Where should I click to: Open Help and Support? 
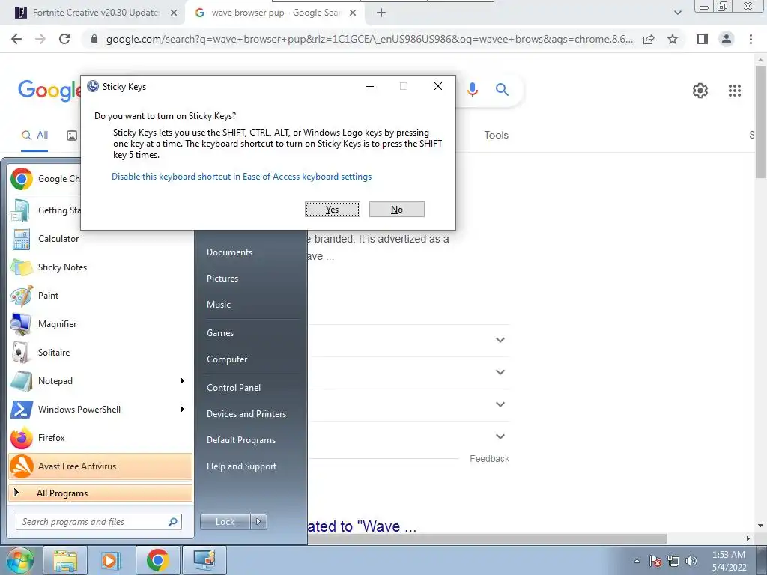coord(242,466)
